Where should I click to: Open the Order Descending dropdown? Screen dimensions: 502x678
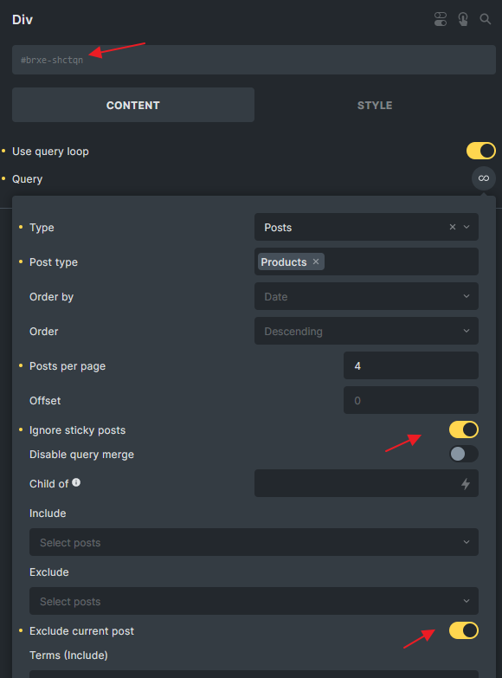(366, 331)
